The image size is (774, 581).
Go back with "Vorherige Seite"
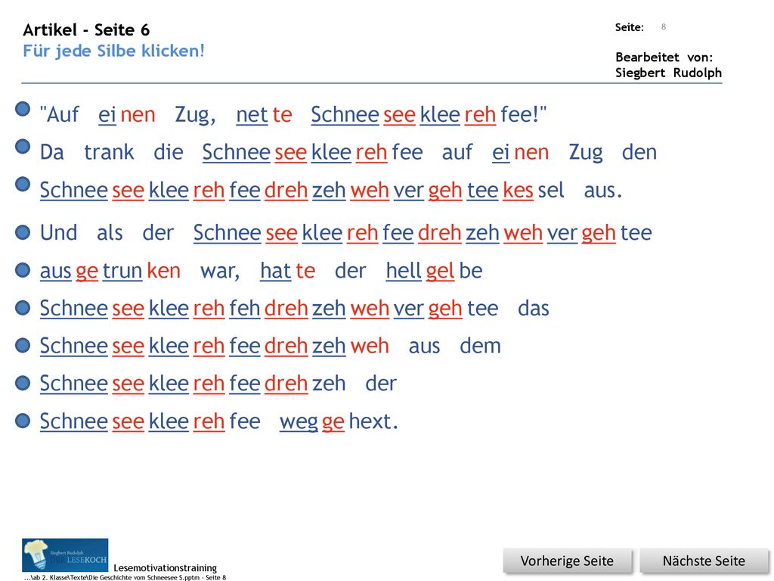tap(567, 561)
